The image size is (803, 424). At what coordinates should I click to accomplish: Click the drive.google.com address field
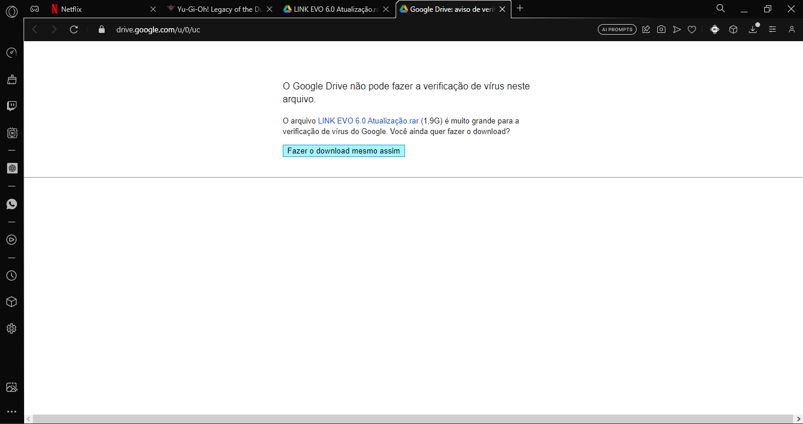(x=353, y=29)
